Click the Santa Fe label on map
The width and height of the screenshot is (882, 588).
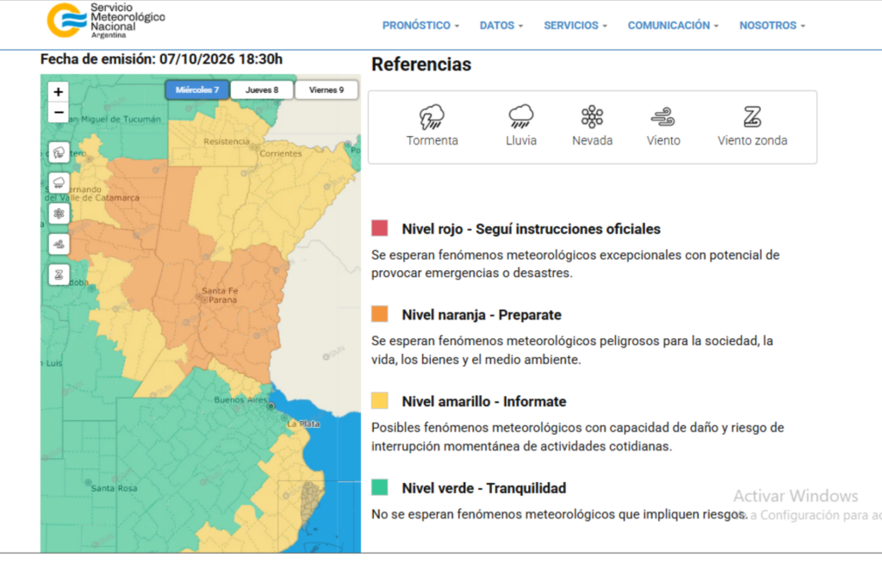coord(220,291)
